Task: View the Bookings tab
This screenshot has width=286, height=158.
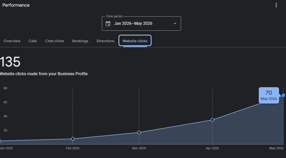Action: [80, 41]
